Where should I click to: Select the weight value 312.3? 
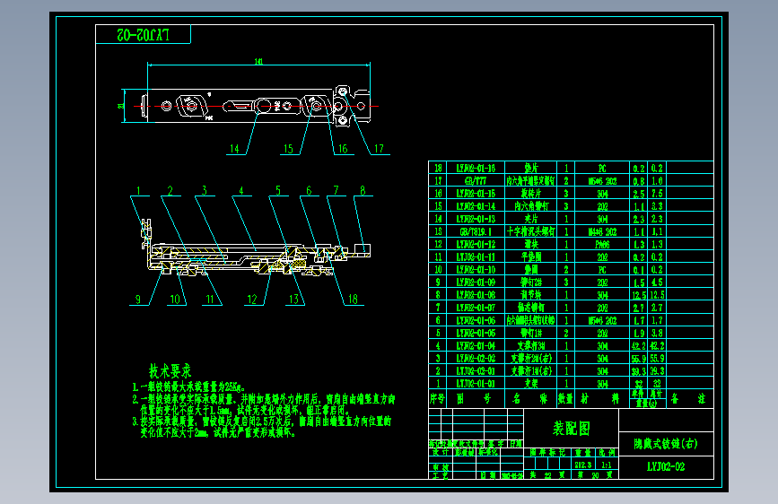[583, 465]
